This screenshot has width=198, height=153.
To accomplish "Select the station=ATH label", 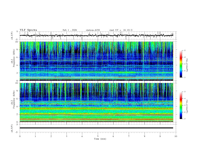I will 93,30.
